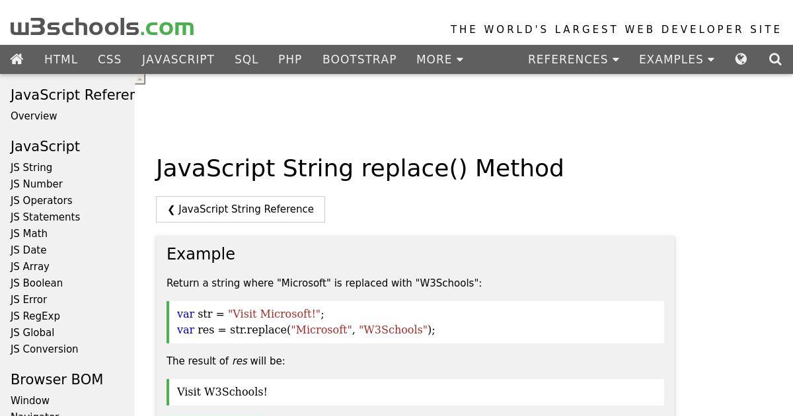Click the str.replace code line
The height and width of the screenshot is (416, 793).
click(306, 330)
